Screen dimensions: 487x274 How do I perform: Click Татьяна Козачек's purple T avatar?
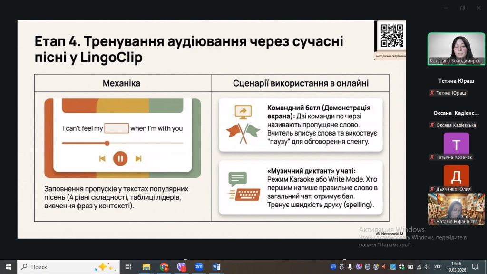click(x=456, y=144)
